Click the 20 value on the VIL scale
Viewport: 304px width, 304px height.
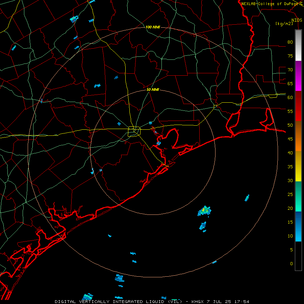(x=290, y=208)
